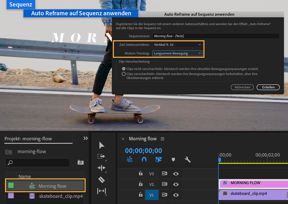Toggle sync lock on V2 track
Screen dimensions: 288x204
[164, 184]
